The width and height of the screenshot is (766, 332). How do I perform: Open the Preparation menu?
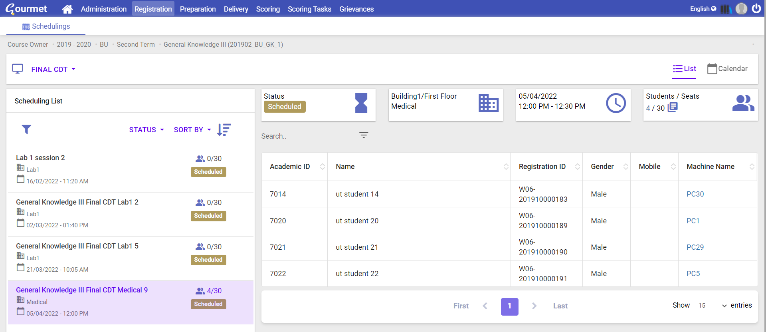198,9
